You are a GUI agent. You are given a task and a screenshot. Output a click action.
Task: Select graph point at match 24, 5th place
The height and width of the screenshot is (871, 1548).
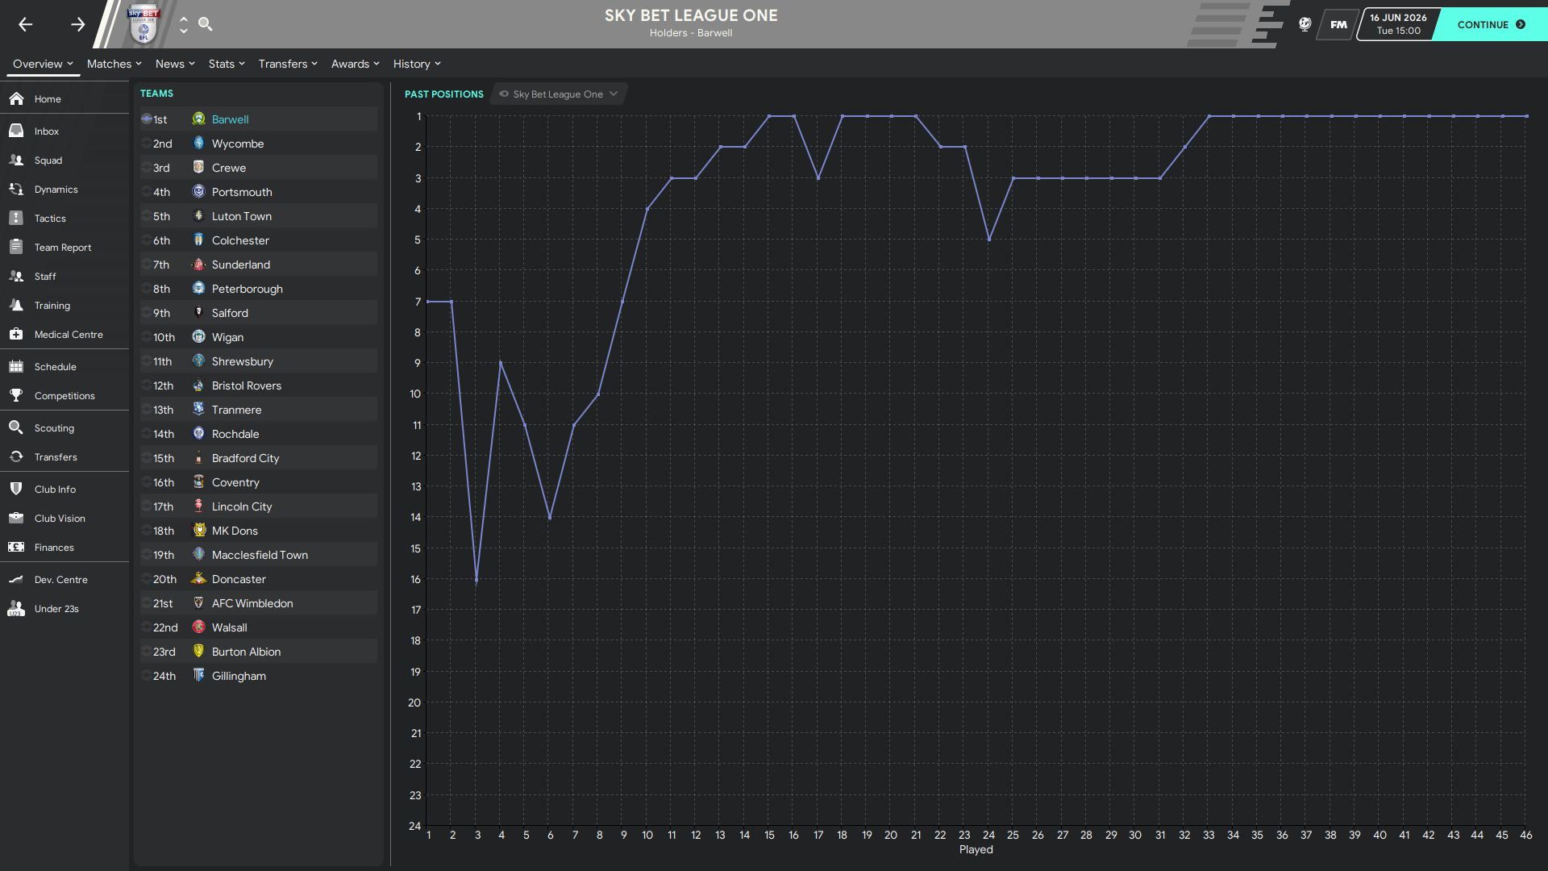point(988,240)
